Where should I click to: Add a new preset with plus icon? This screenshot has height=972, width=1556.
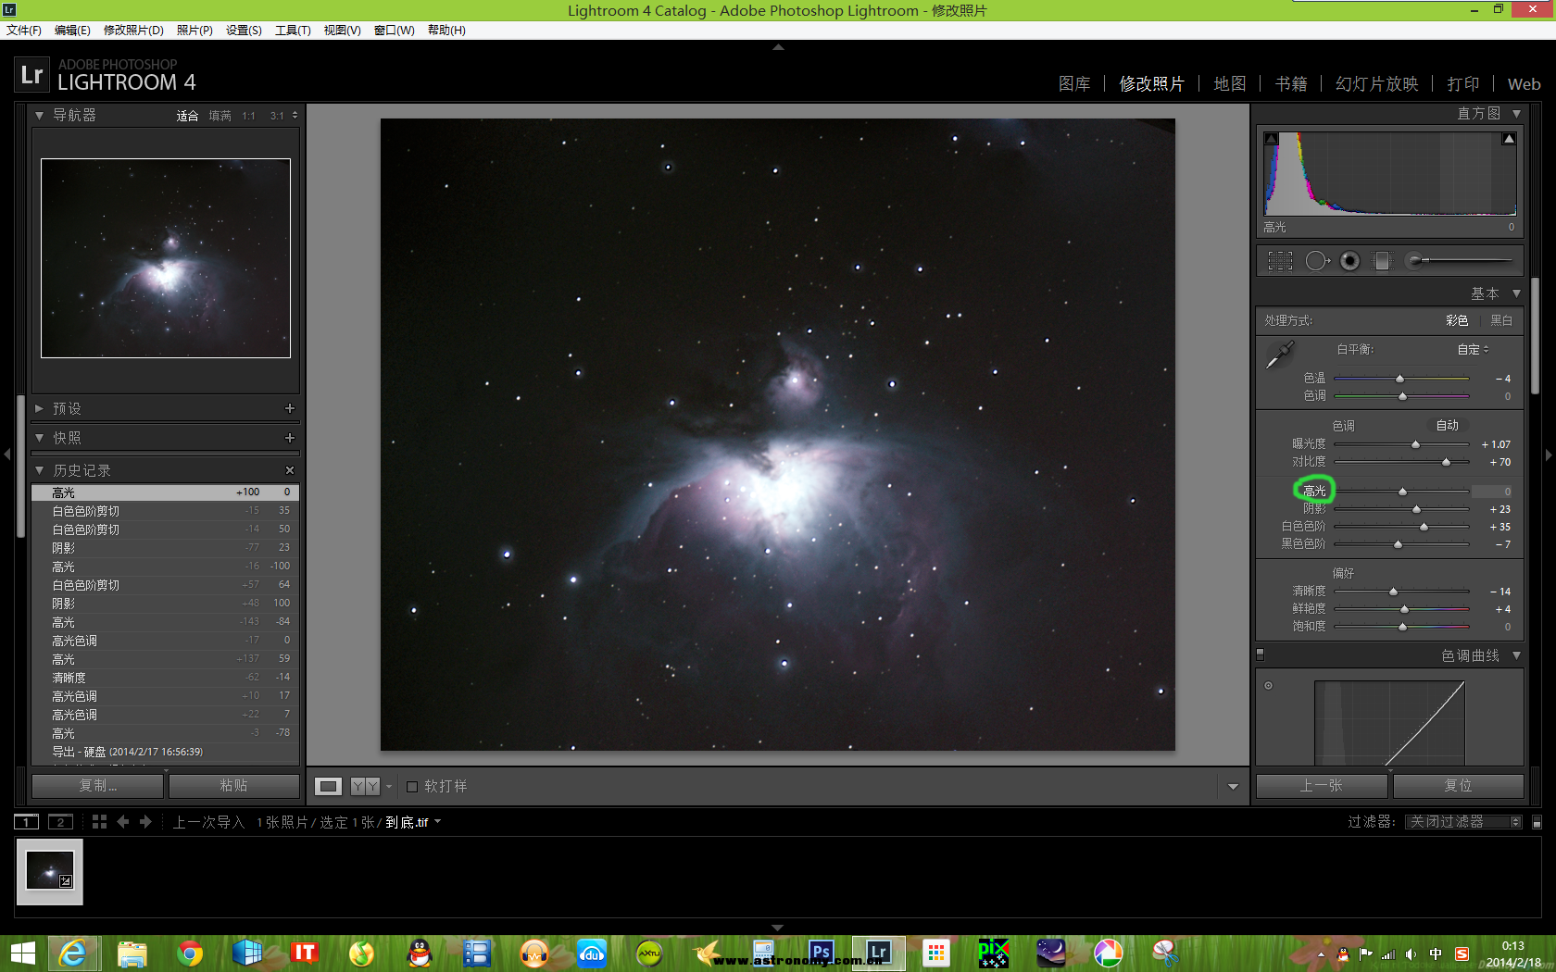pos(290,408)
